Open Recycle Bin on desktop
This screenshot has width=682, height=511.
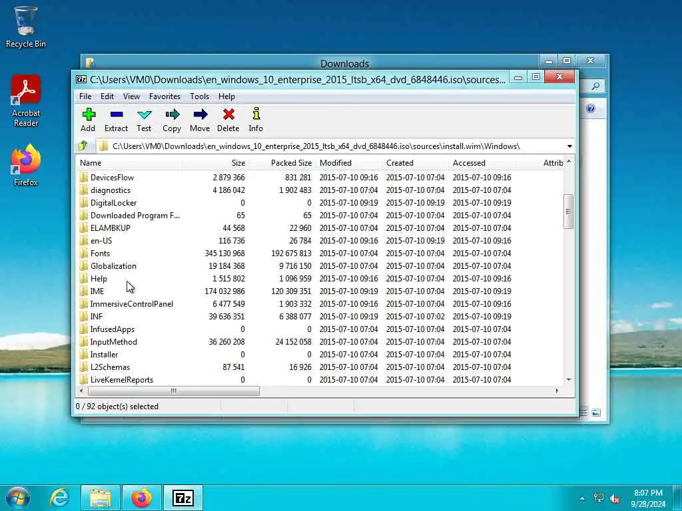(26, 27)
